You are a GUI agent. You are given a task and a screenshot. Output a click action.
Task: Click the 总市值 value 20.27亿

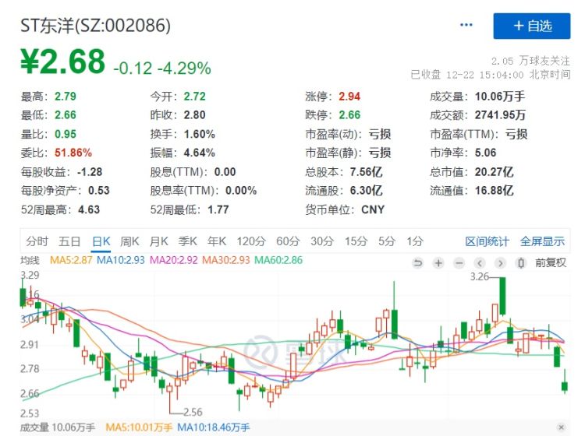click(494, 171)
